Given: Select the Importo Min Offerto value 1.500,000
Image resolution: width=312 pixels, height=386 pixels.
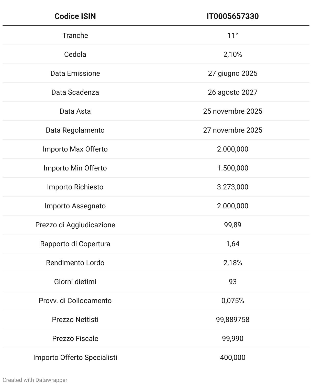Looking at the screenshot, I should click(x=232, y=168).
